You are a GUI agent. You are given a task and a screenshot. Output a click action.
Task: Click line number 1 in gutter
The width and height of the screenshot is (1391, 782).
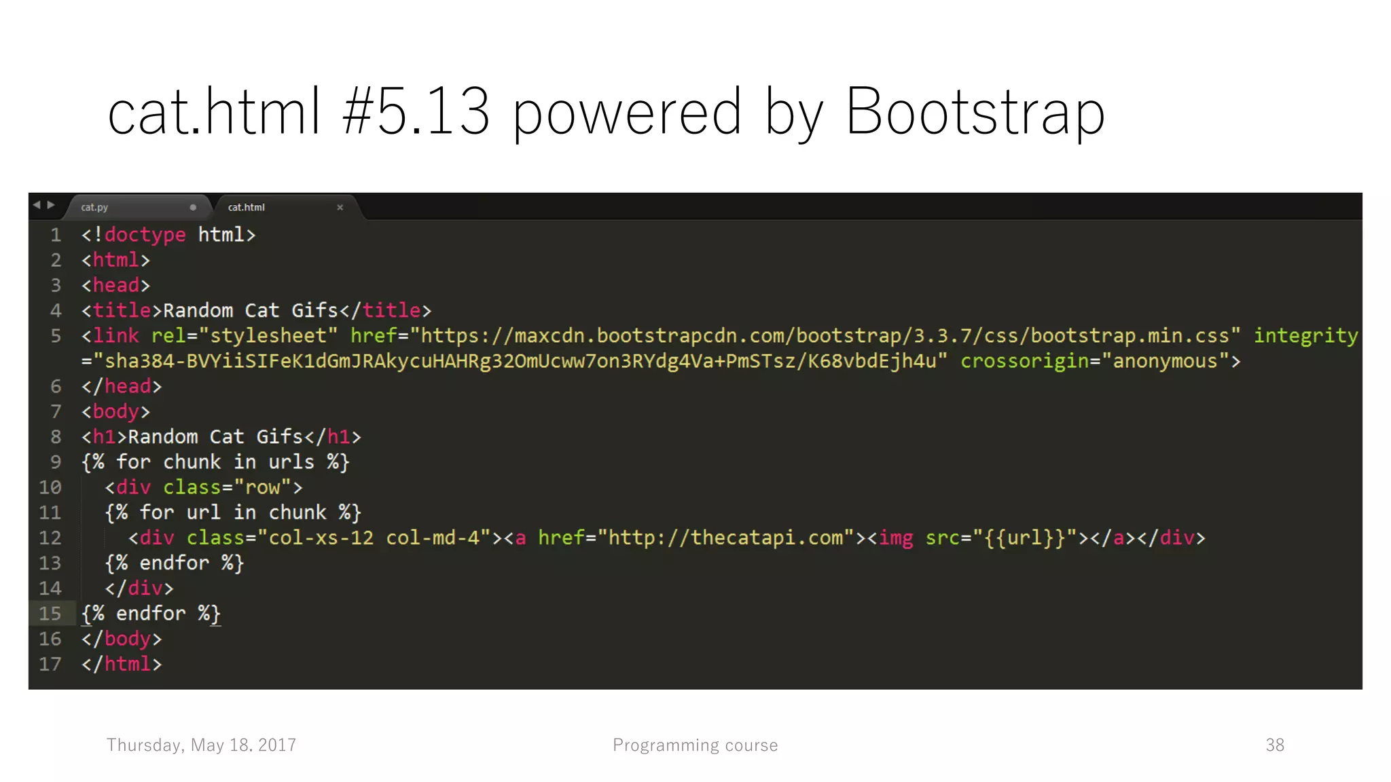pyautogui.click(x=56, y=235)
